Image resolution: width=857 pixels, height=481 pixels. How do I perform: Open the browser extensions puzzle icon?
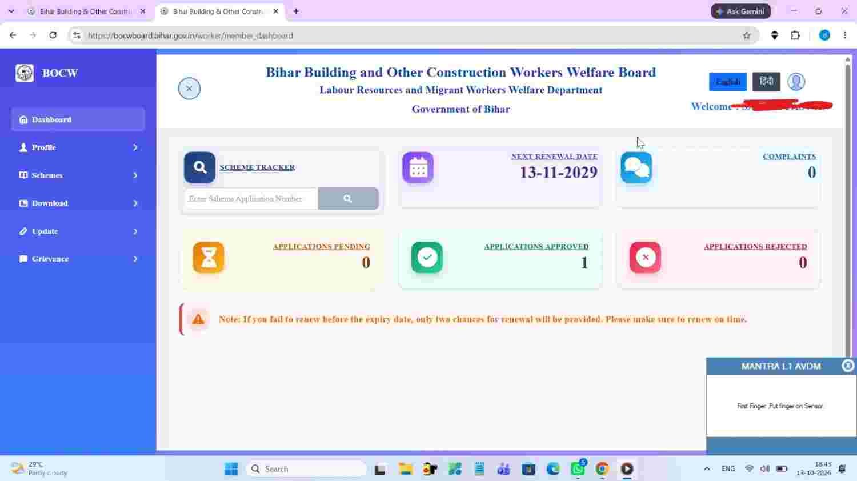795,35
